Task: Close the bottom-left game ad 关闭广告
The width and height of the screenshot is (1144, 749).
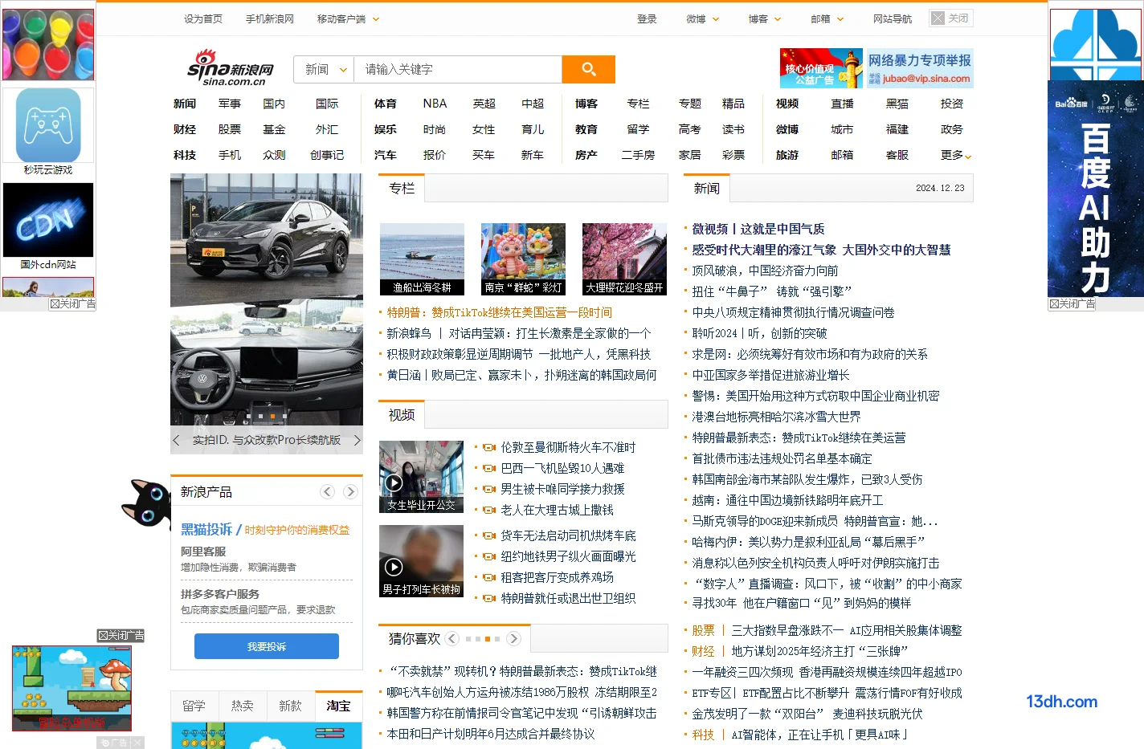Action: pyautogui.click(x=121, y=635)
